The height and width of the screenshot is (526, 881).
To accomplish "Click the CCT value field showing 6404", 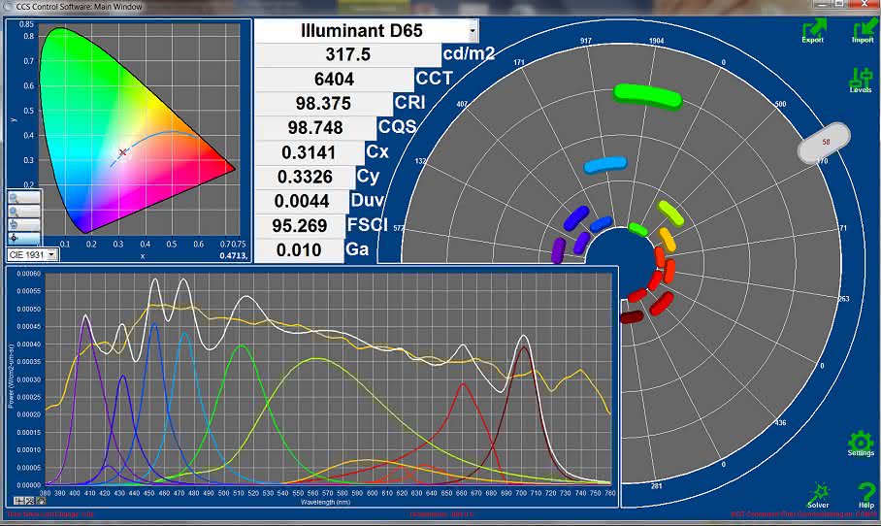I will tap(335, 80).
